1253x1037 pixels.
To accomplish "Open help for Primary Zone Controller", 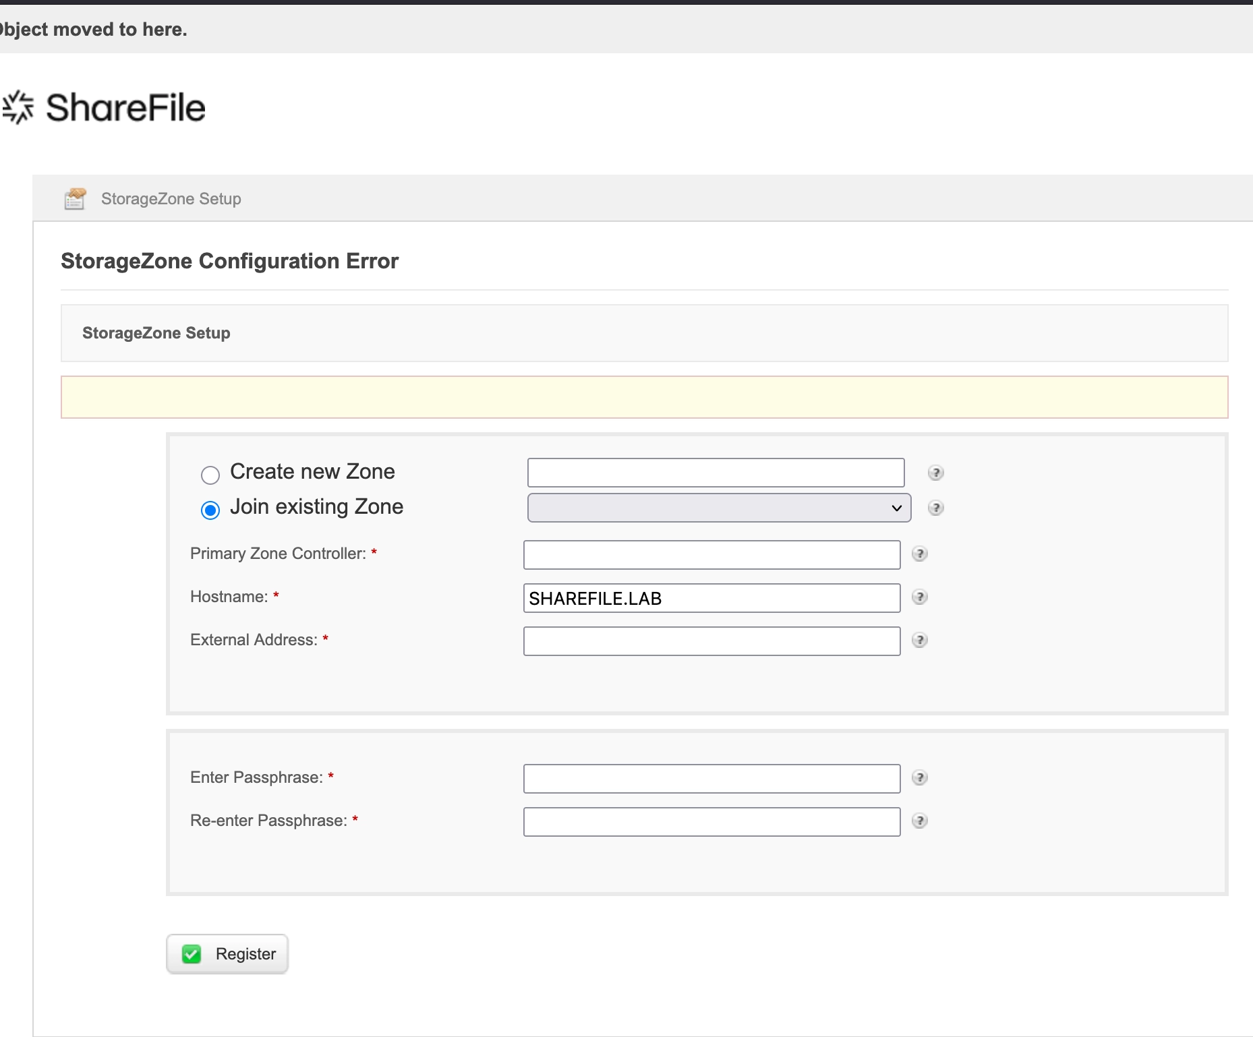I will pos(919,554).
